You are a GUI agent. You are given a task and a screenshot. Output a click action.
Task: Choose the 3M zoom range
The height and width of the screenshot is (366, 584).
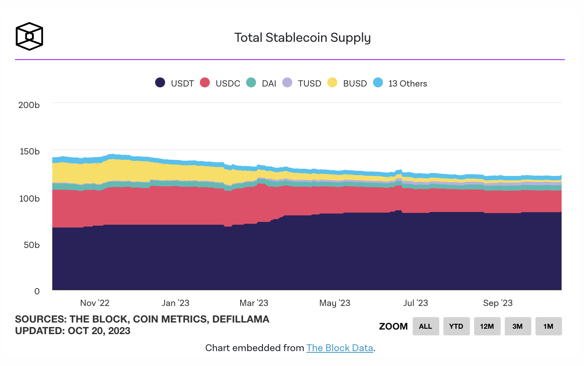(518, 326)
